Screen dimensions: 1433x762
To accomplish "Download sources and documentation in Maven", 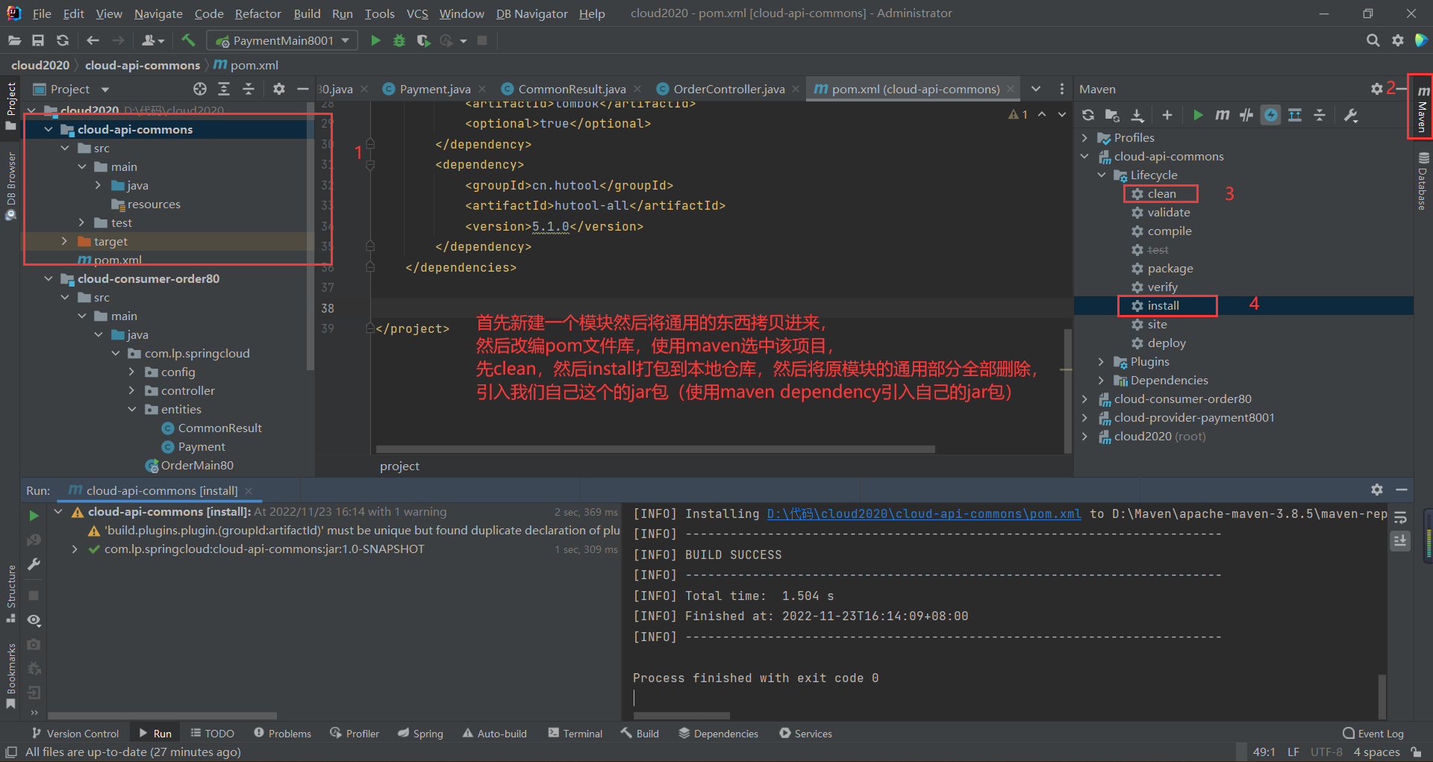I will click(x=1137, y=115).
